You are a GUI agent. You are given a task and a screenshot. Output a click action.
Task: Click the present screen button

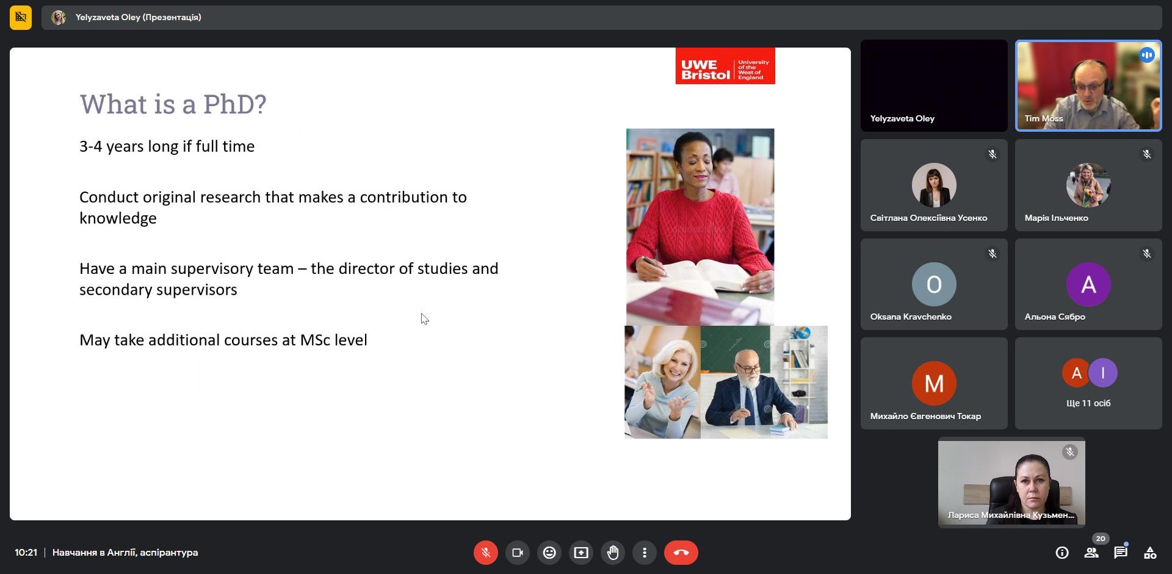(581, 553)
